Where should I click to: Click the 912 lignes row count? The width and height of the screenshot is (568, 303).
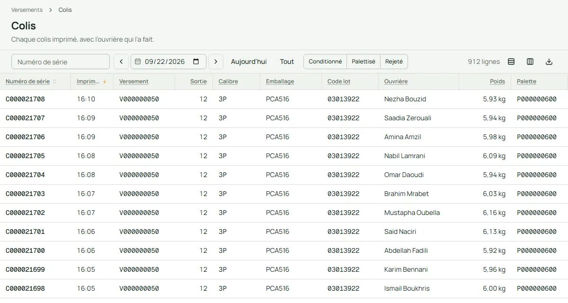[x=484, y=62]
